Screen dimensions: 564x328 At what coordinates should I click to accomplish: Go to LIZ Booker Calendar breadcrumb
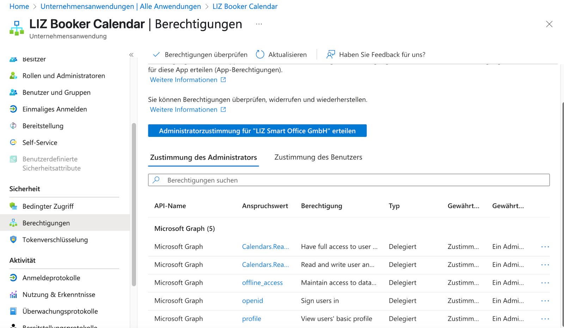[x=245, y=6]
